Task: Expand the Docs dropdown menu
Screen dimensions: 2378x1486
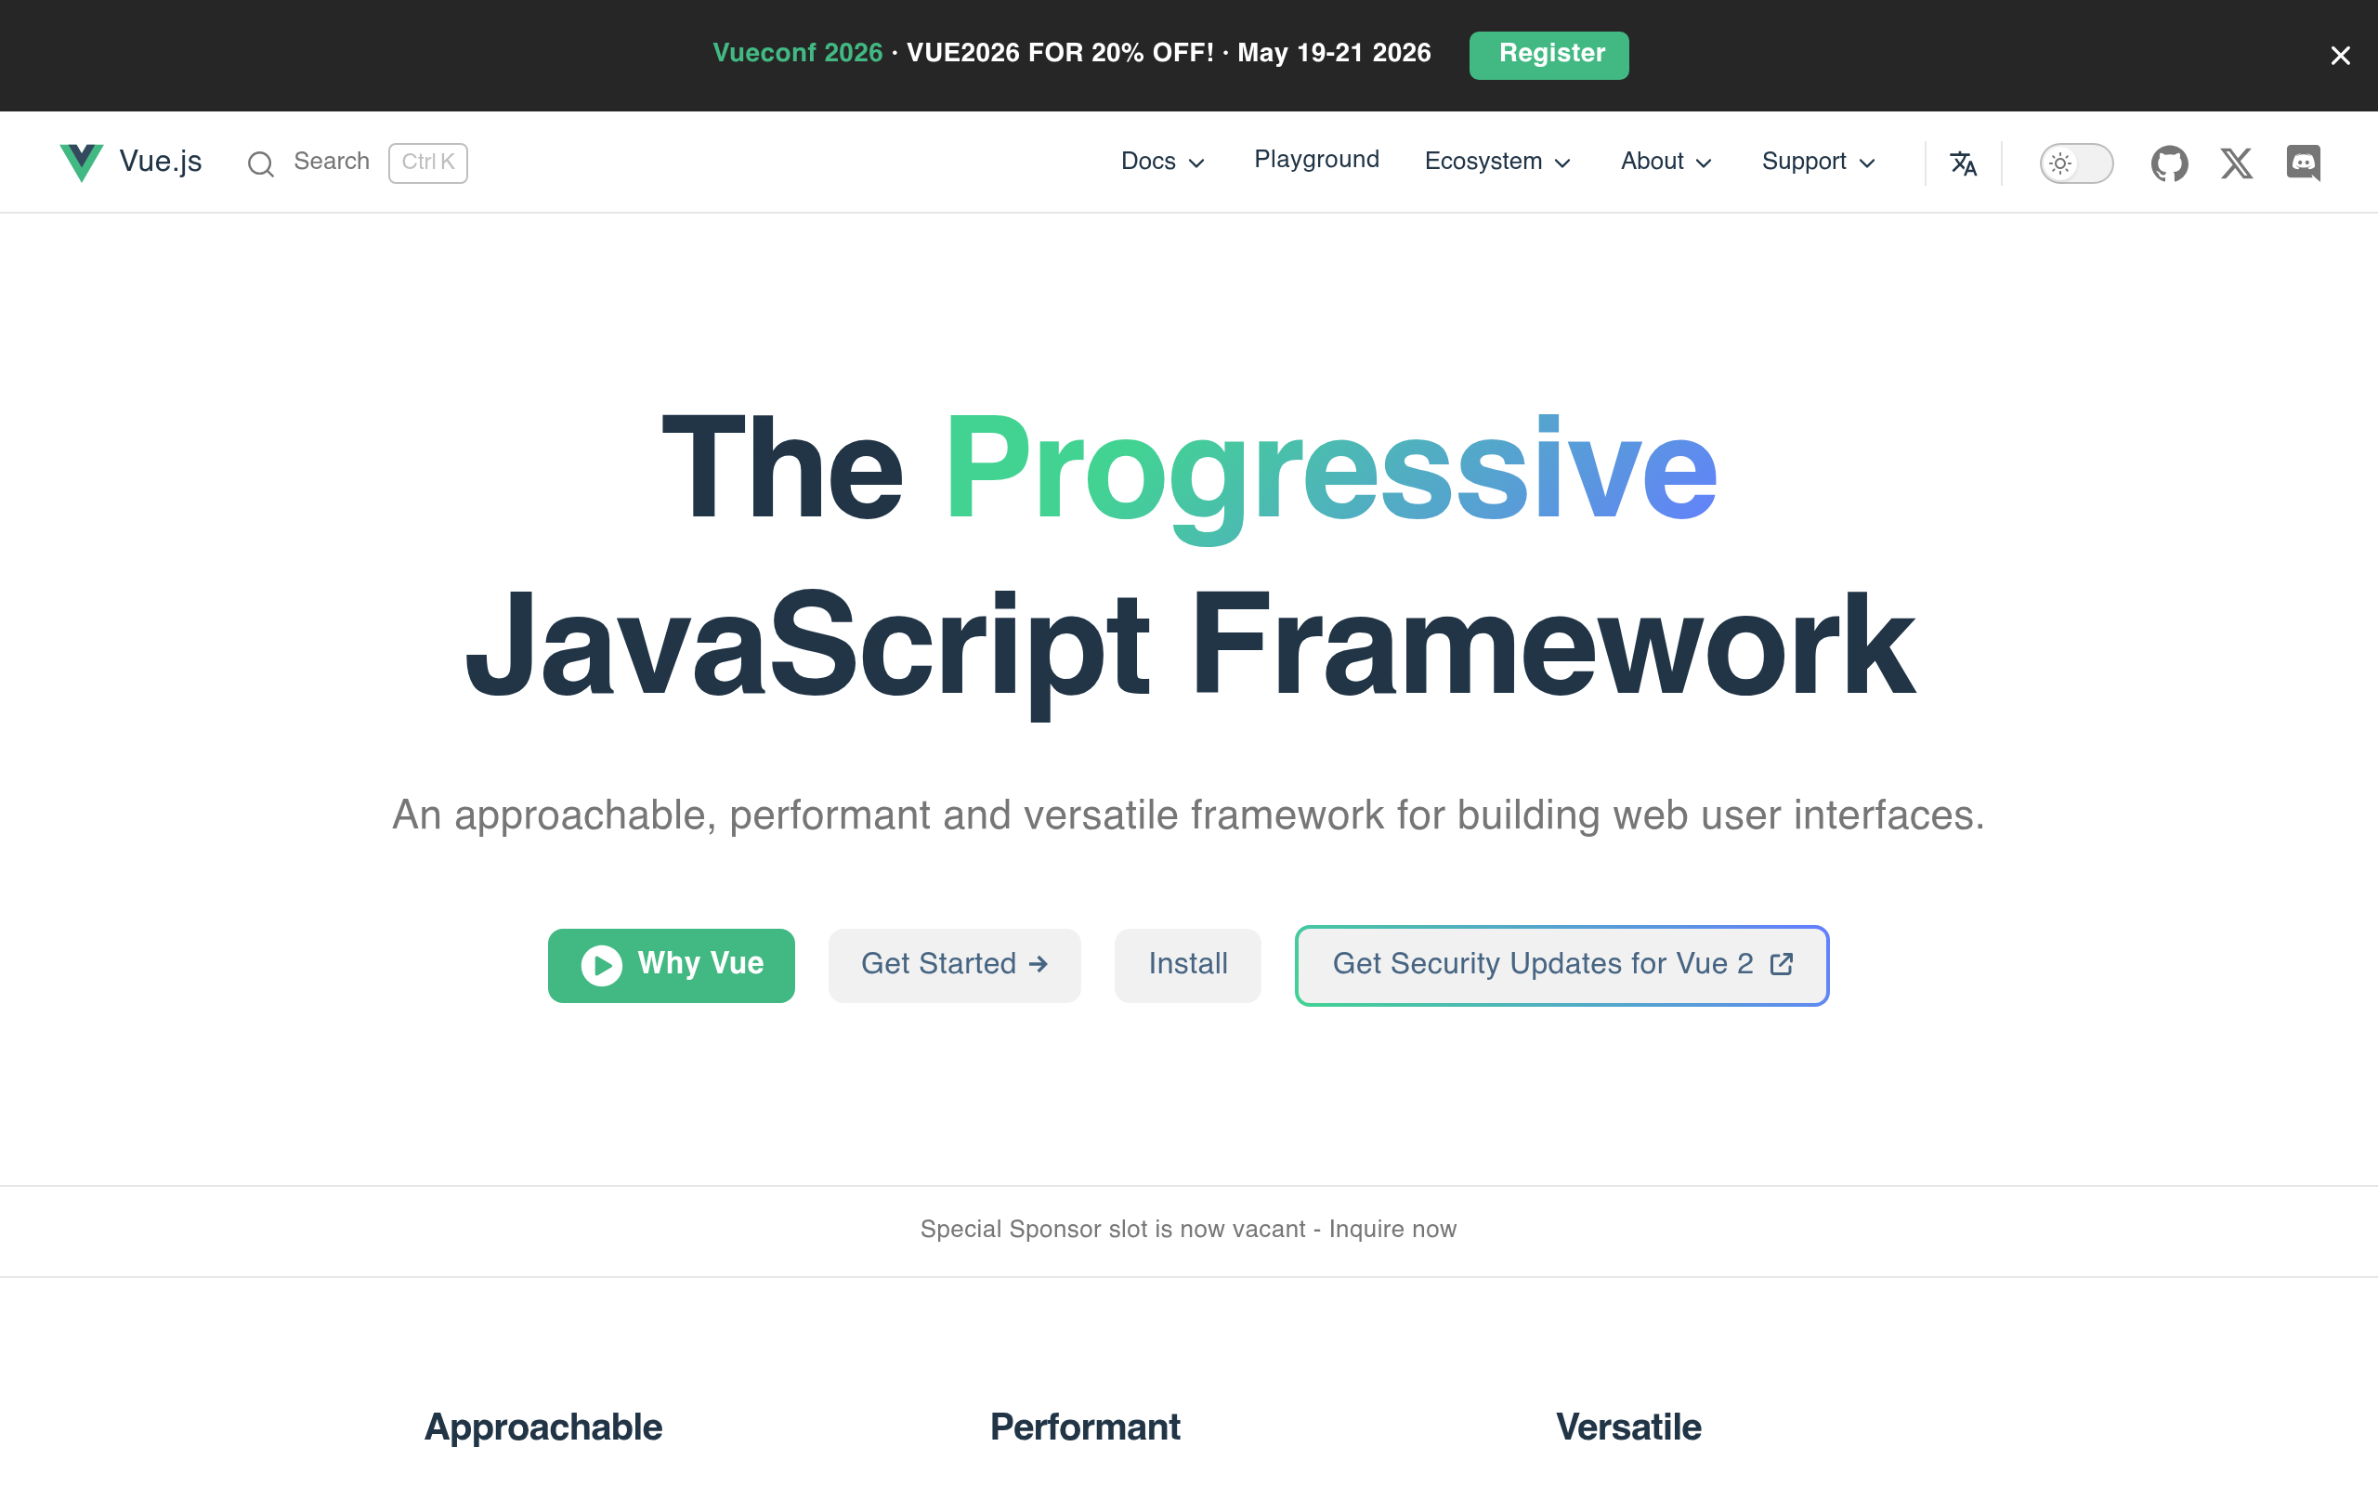Action: 1162,162
